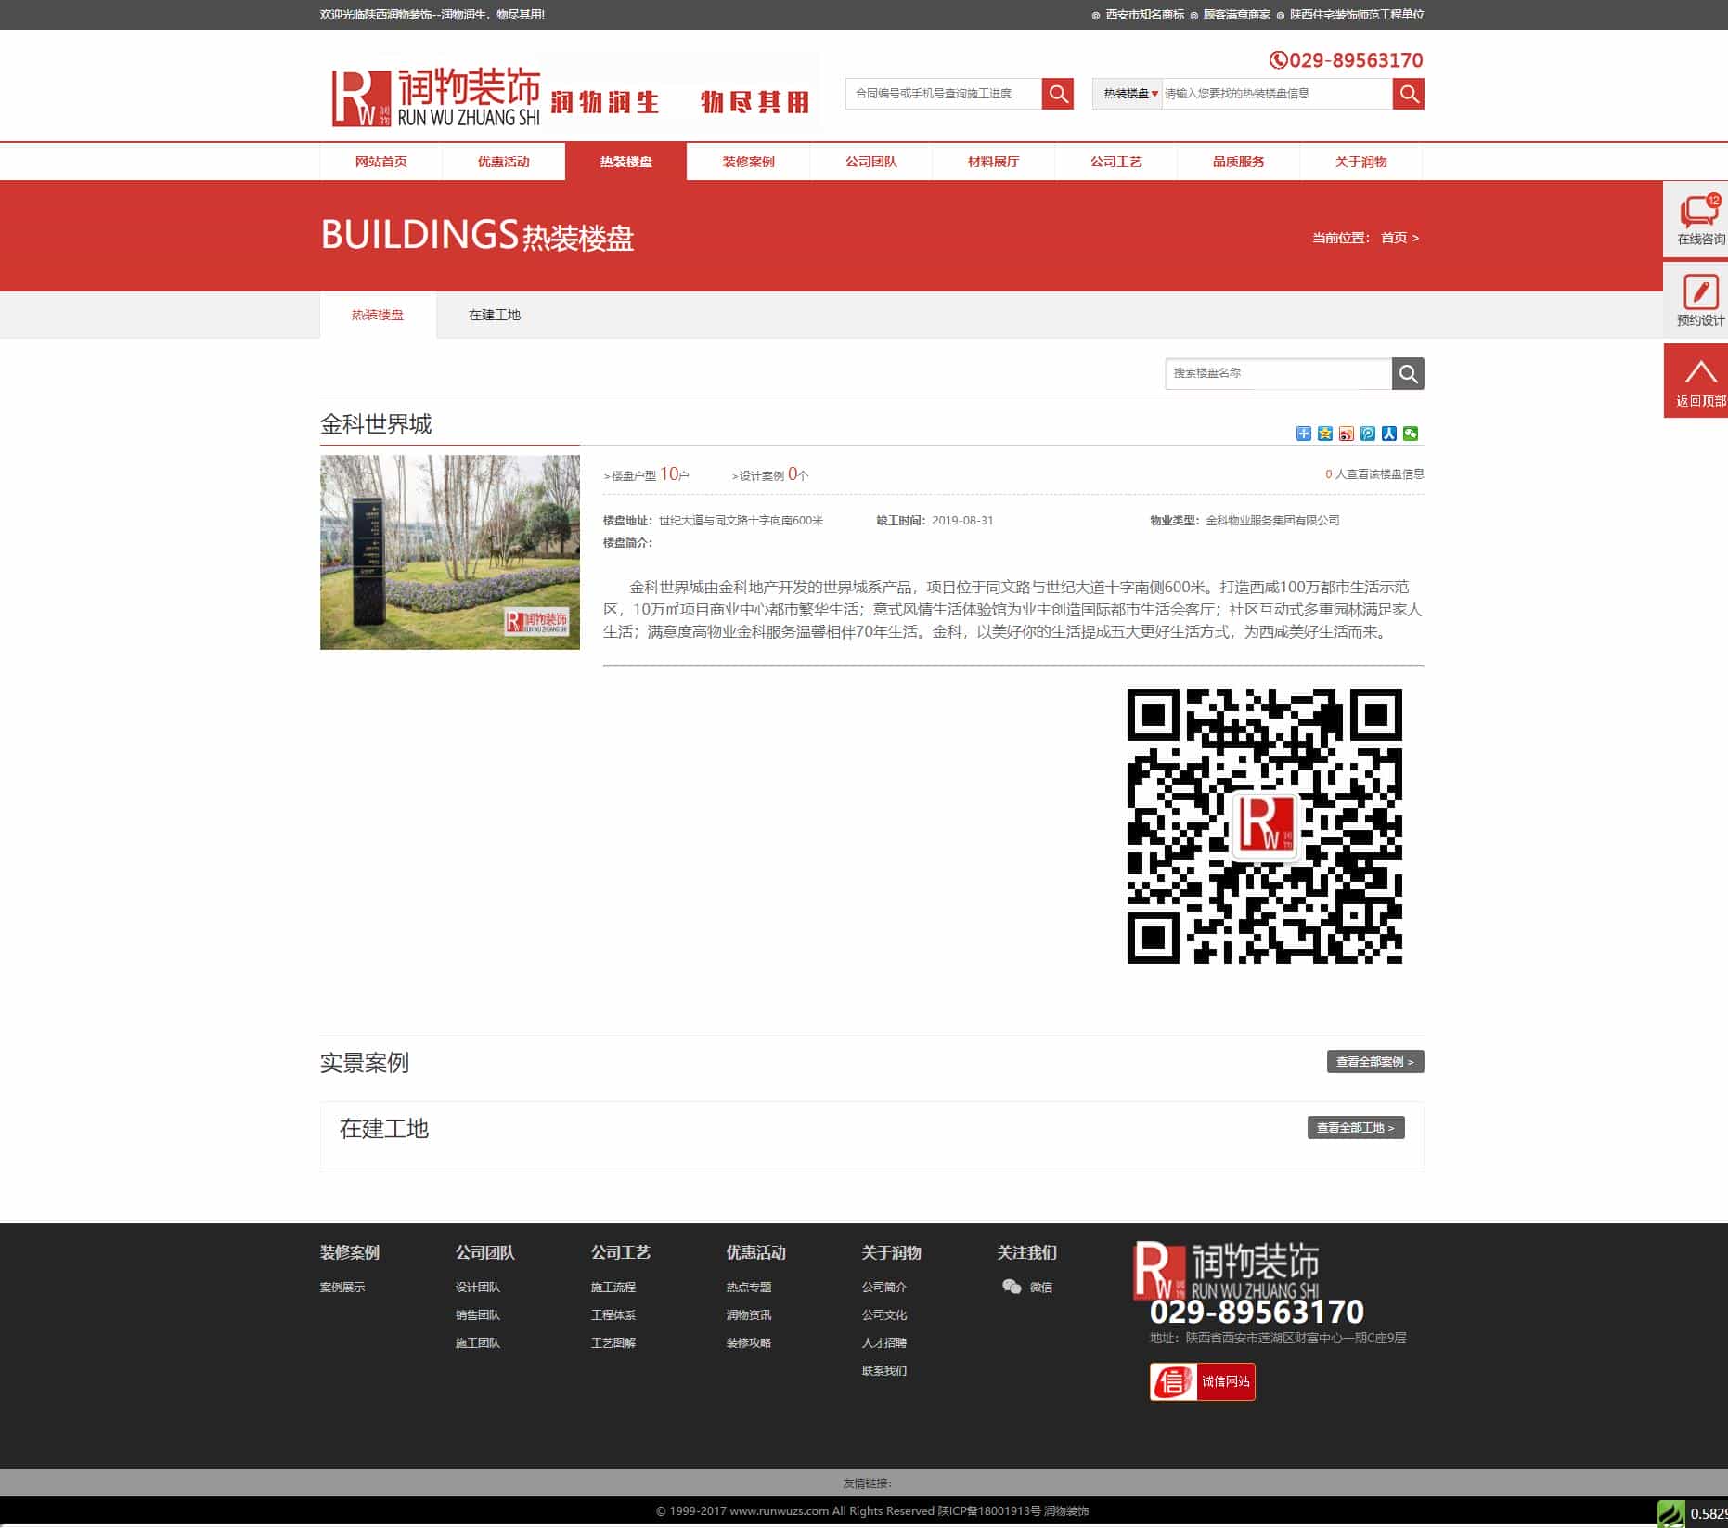1728x1528 pixels.
Task: Open footer link 工艺图解
Action: tap(613, 1342)
